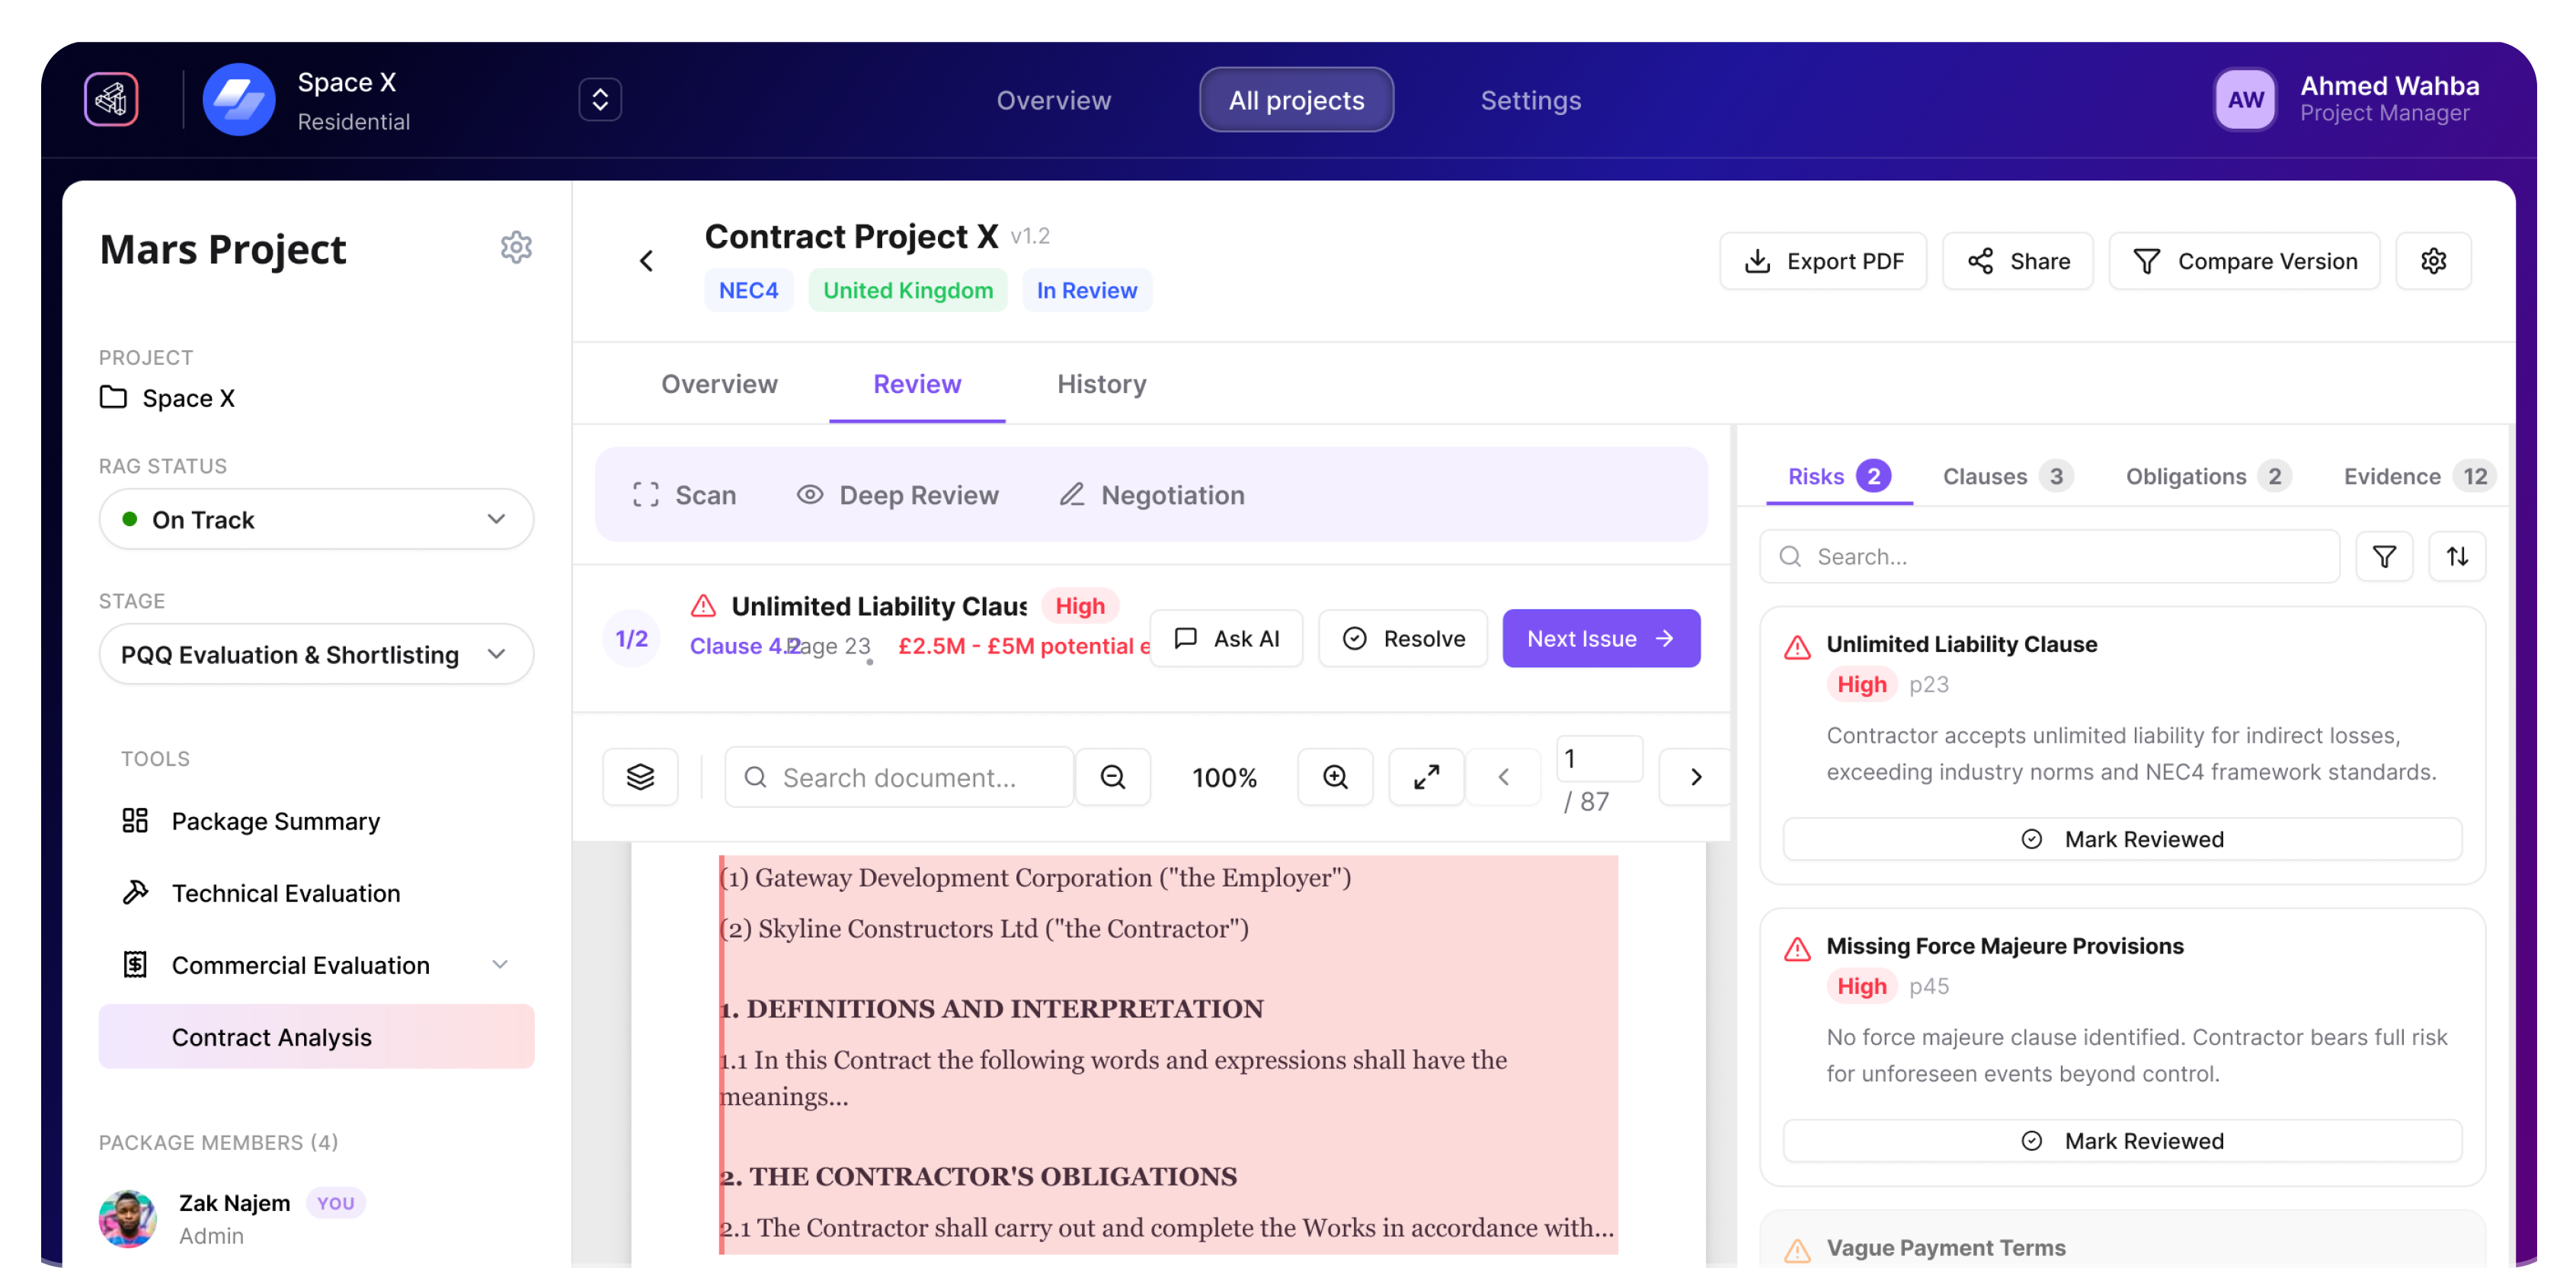Screen dimensions: 2576x1268
Task: Change the RAG status from On Track
Action: tap(316, 519)
